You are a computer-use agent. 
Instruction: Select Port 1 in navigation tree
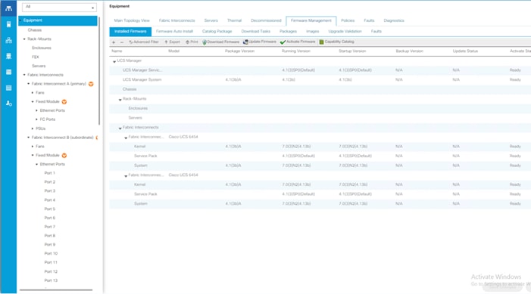49,173
